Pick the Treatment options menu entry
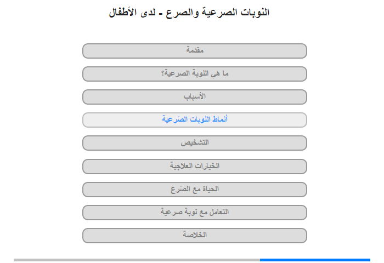The width and height of the screenshot is (384, 263). click(194, 167)
